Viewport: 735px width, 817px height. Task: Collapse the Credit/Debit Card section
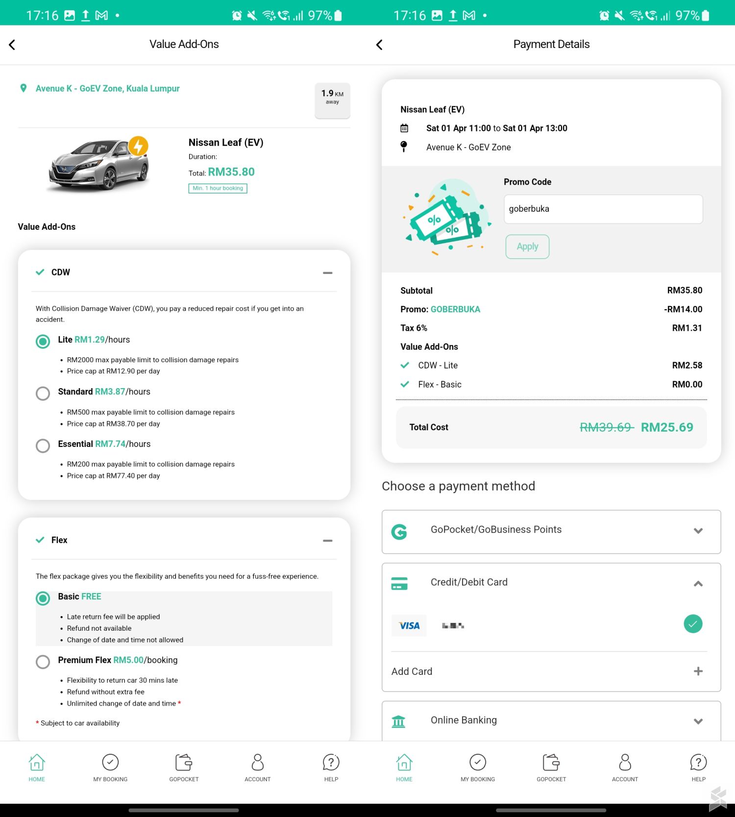697,583
